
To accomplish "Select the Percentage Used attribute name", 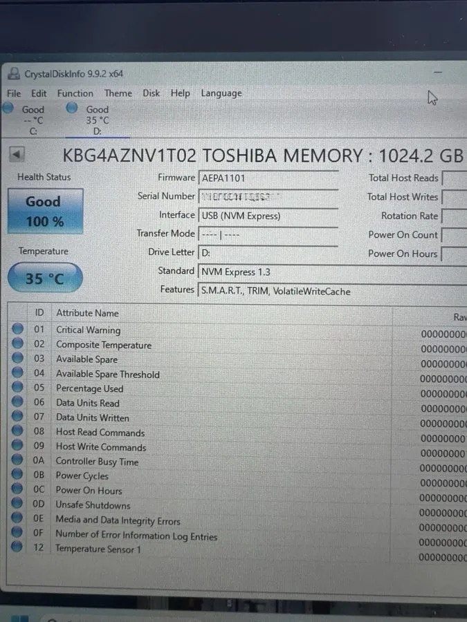I will click(89, 388).
